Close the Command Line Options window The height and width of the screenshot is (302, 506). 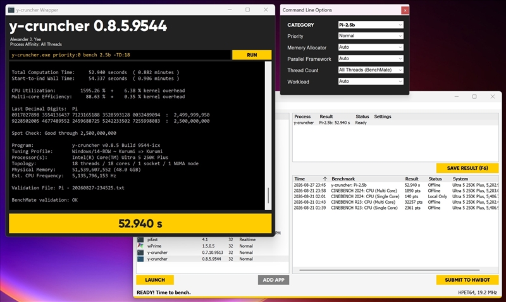pyautogui.click(x=405, y=10)
